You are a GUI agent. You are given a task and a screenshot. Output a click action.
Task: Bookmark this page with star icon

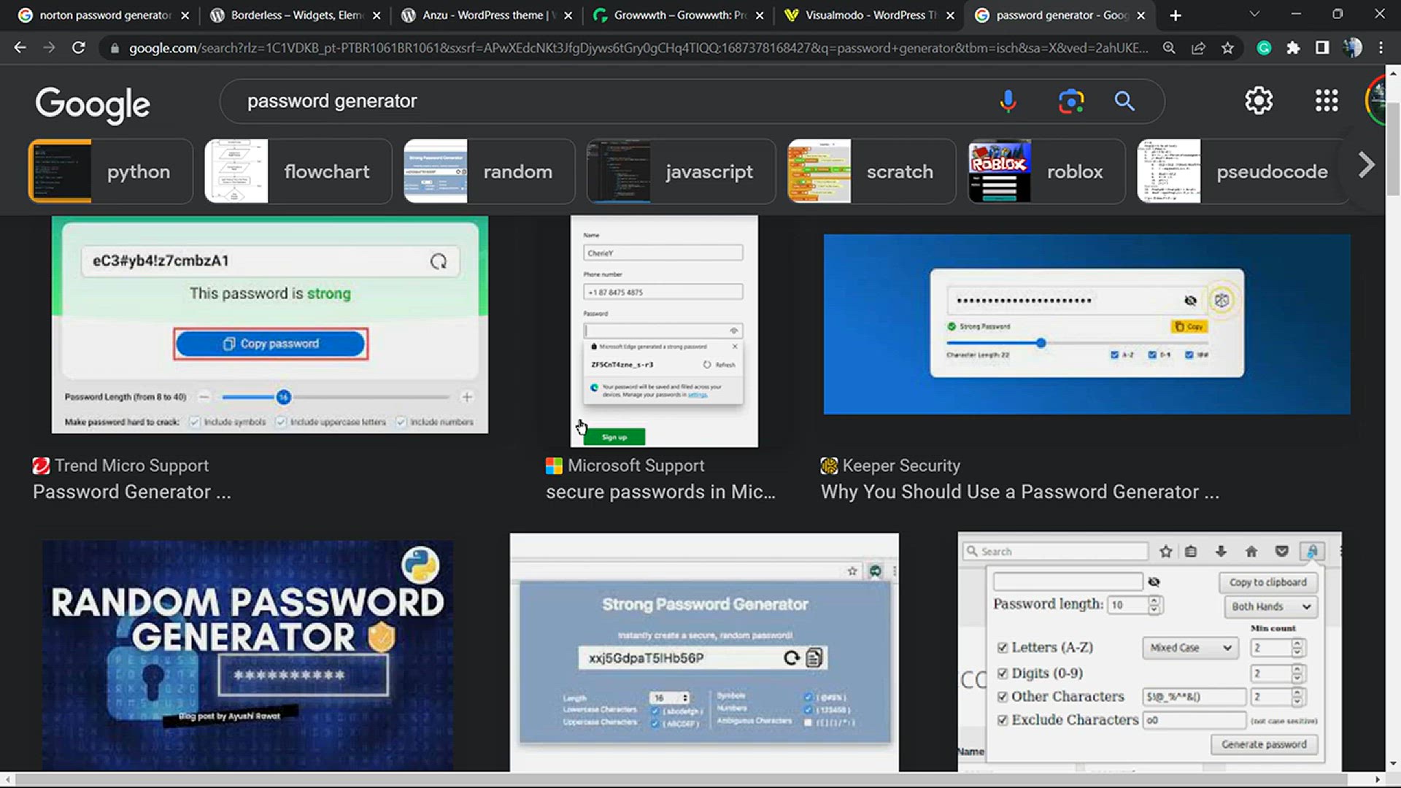pos(1227,47)
